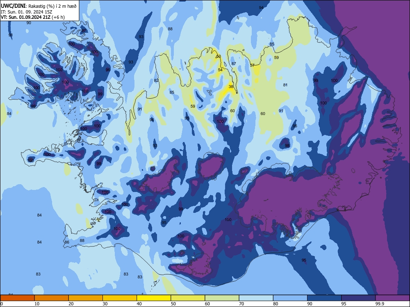Select the humidity value 97 on the map
The width and height of the screenshot is (410, 307).
[84, 31]
